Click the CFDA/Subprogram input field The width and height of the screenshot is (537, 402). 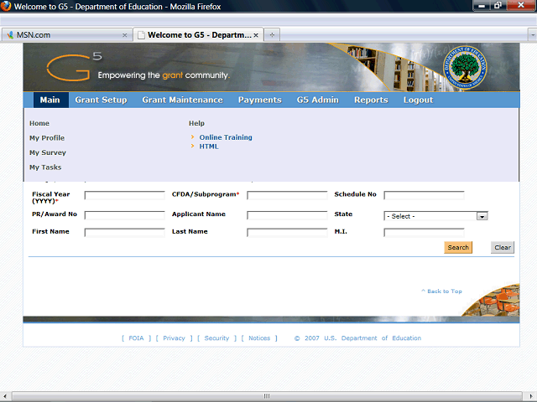pos(287,195)
